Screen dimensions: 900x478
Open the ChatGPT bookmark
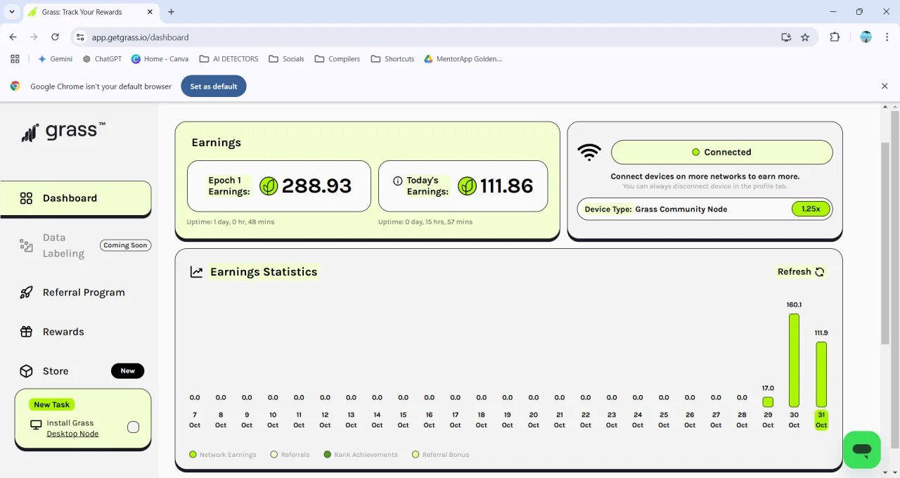click(x=102, y=59)
